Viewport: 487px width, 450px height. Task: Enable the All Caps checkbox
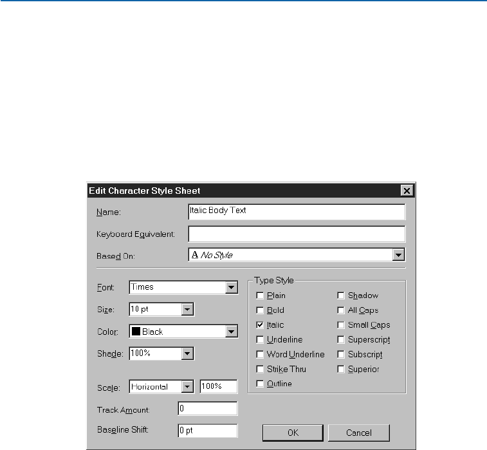341,310
